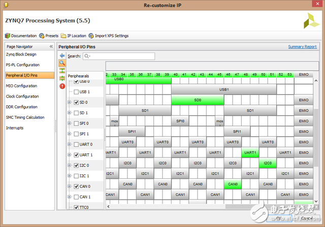
Task: Click the blue back arrow icon
Action: point(62,55)
